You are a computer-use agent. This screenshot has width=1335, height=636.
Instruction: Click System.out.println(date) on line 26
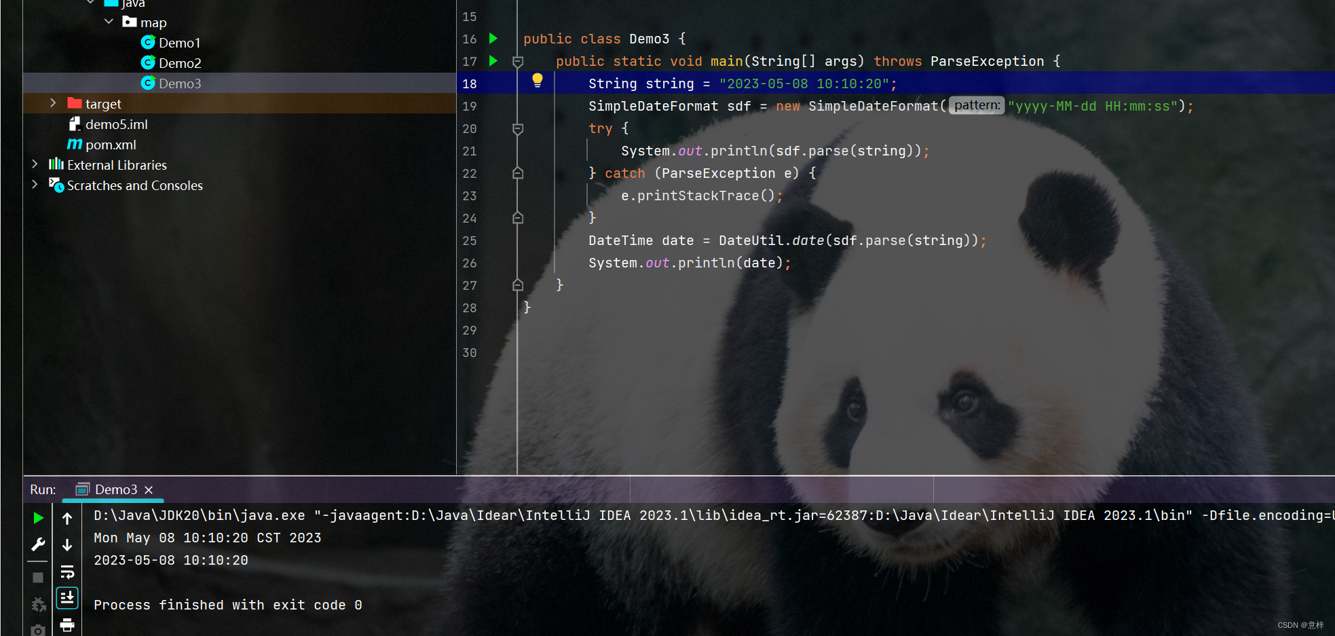[686, 263]
